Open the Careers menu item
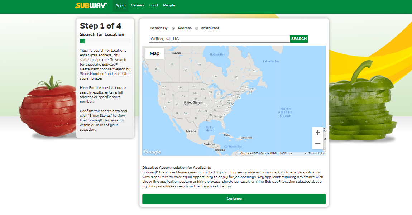Screen dimensions: 412x215 [138, 5]
